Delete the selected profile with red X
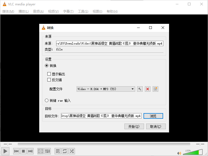 pyautogui.click(x=148, y=89)
